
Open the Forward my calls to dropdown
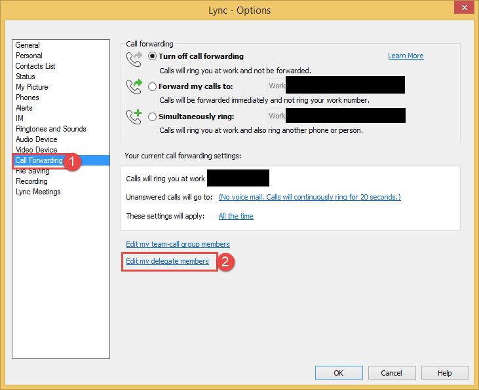(x=335, y=86)
